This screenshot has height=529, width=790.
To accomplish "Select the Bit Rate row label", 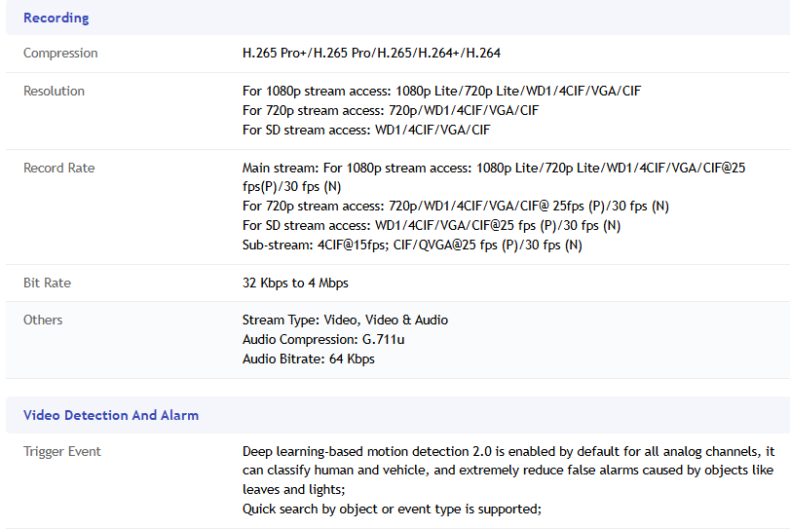I will coord(47,283).
